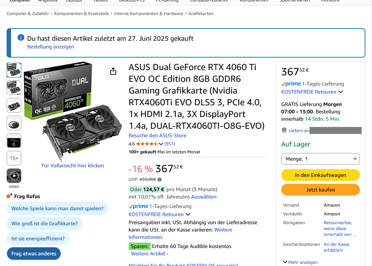Click the share icon above product image
This screenshot has width=372, height=266.
113,71
